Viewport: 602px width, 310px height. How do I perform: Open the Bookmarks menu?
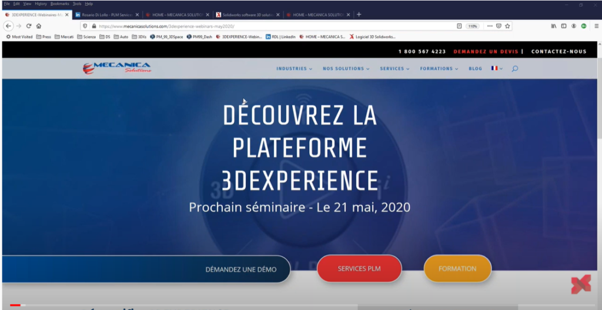coord(59,4)
